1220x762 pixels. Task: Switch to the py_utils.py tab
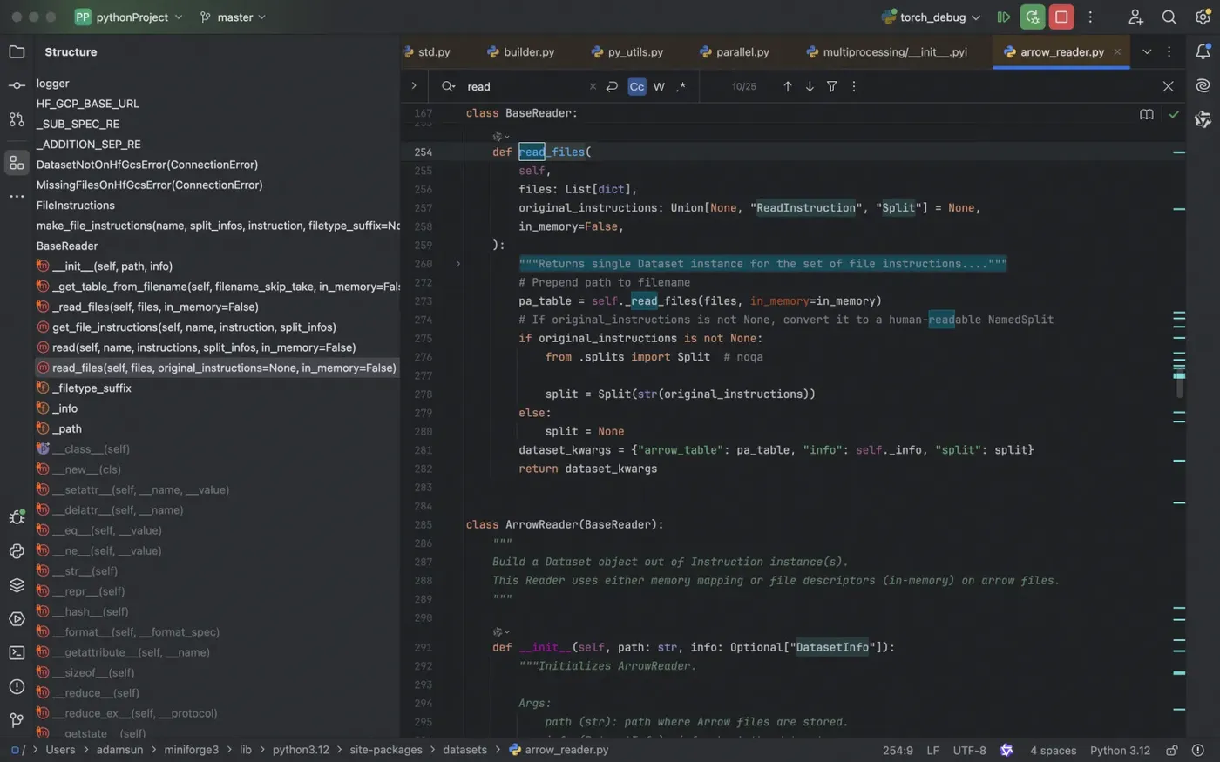(627, 51)
